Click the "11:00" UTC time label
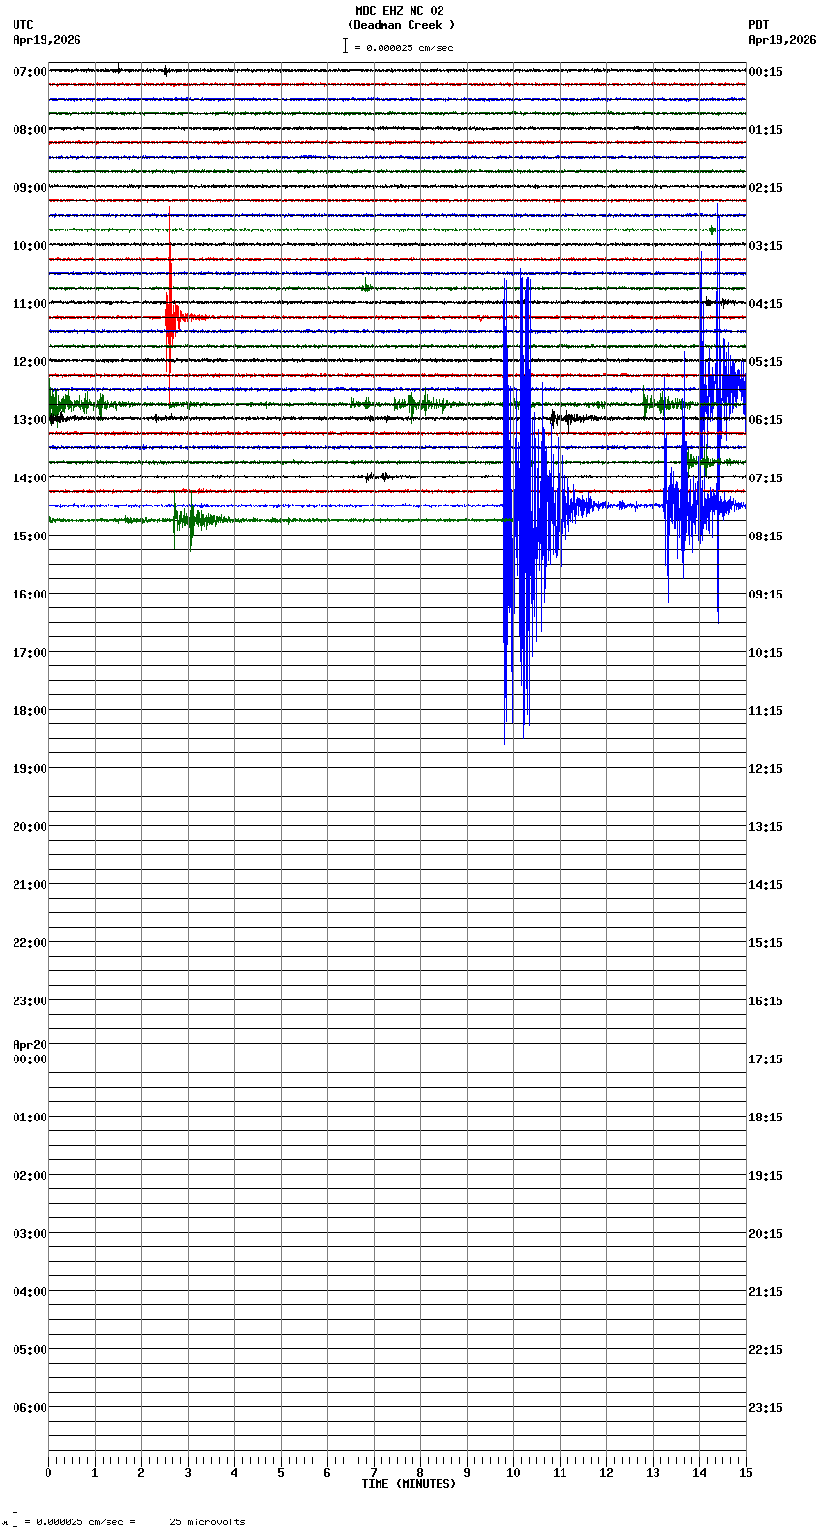This screenshot has height=1534, width=823. (30, 304)
